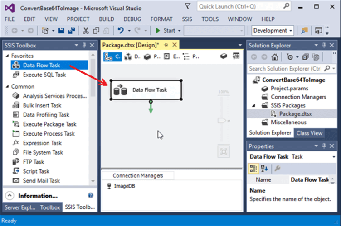Open the SSIS menu
Screen dimensions: 341x226
point(187,19)
